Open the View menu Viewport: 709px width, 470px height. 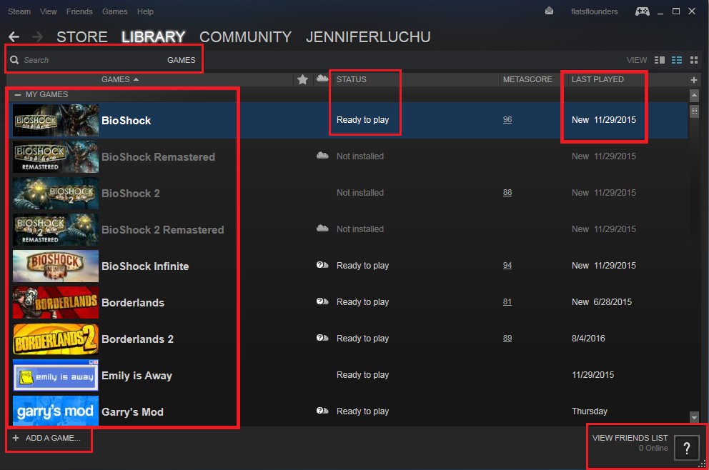pyautogui.click(x=49, y=11)
